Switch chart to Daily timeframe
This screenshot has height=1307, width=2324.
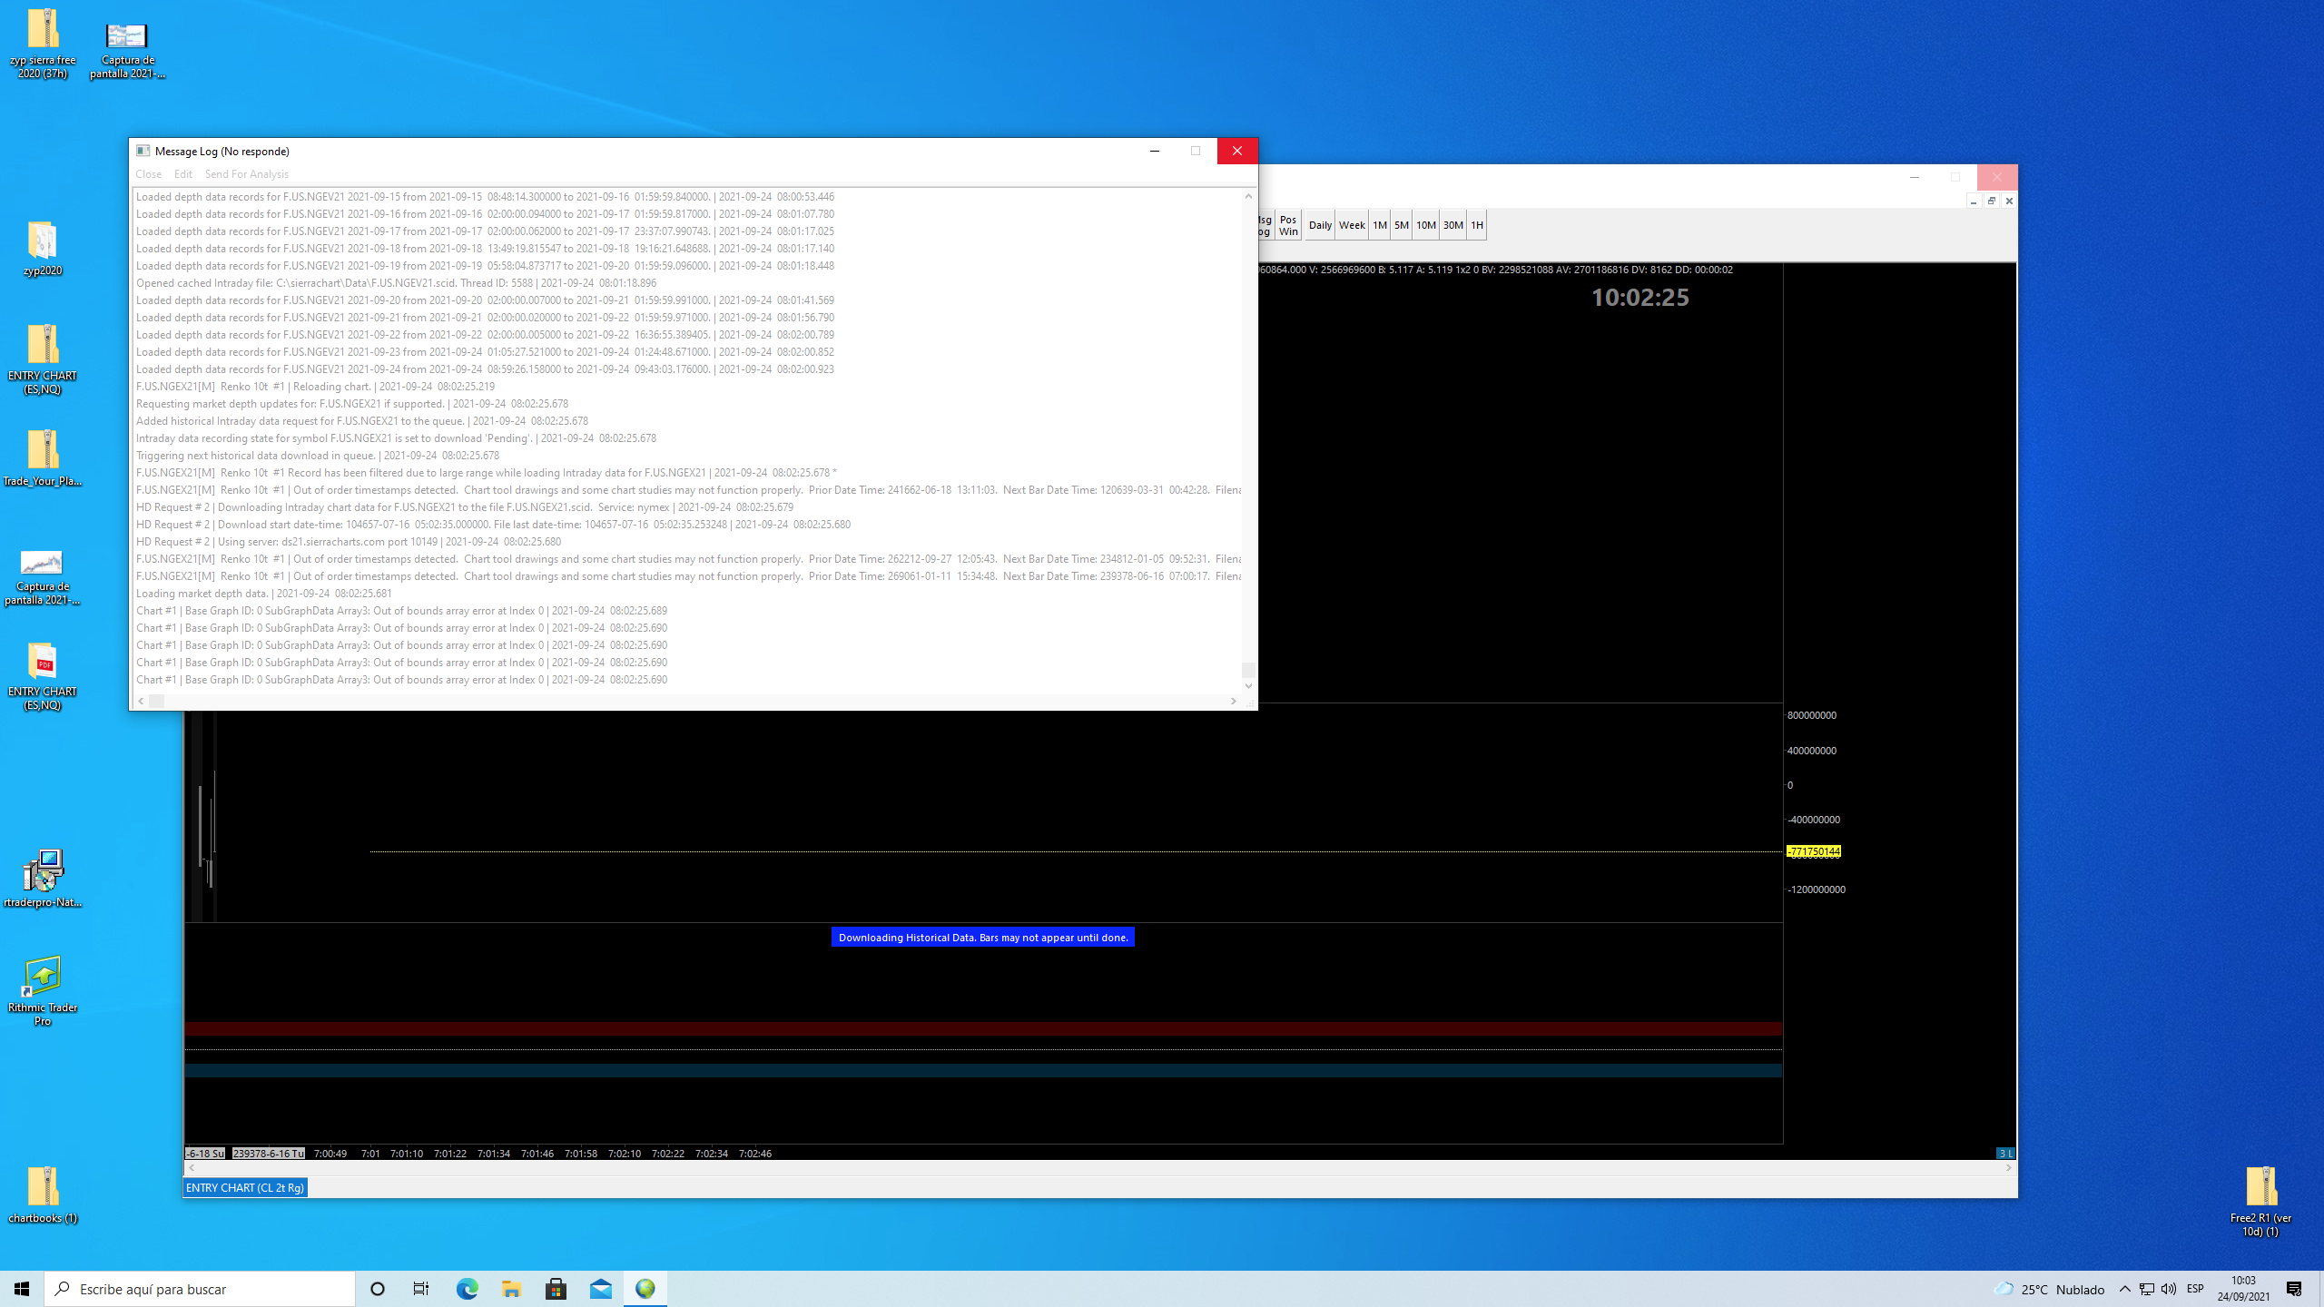point(1320,225)
